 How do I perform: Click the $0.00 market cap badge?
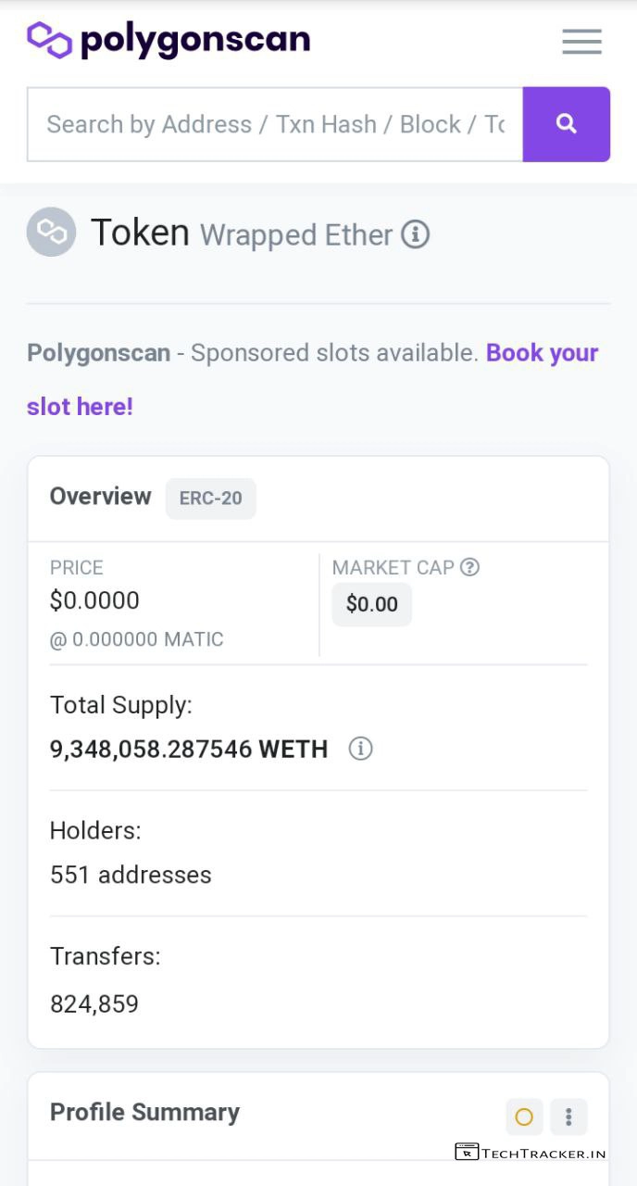coord(371,604)
